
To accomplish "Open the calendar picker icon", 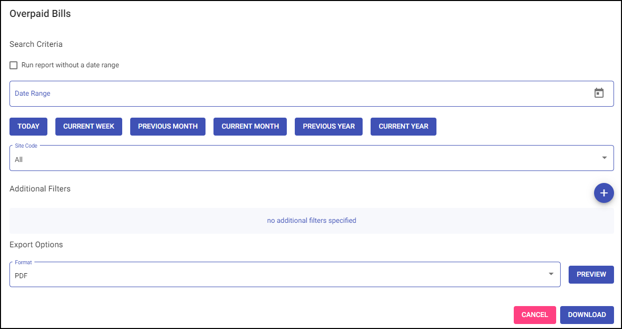I will (599, 93).
